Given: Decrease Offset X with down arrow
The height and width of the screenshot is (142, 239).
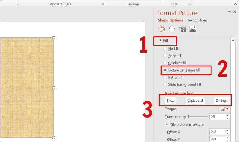Looking at the screenshot, I should (x=227, y=133).
